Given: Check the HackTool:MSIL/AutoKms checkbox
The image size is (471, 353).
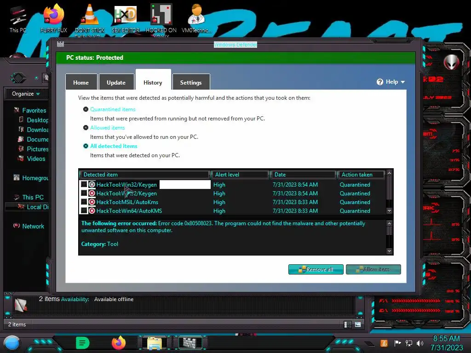Looking at the screenshot, I should (84, 202).
